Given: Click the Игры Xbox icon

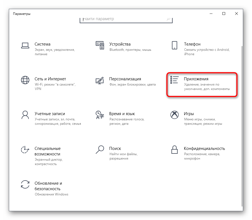Looking at the screenshot, I should [174, 115].
